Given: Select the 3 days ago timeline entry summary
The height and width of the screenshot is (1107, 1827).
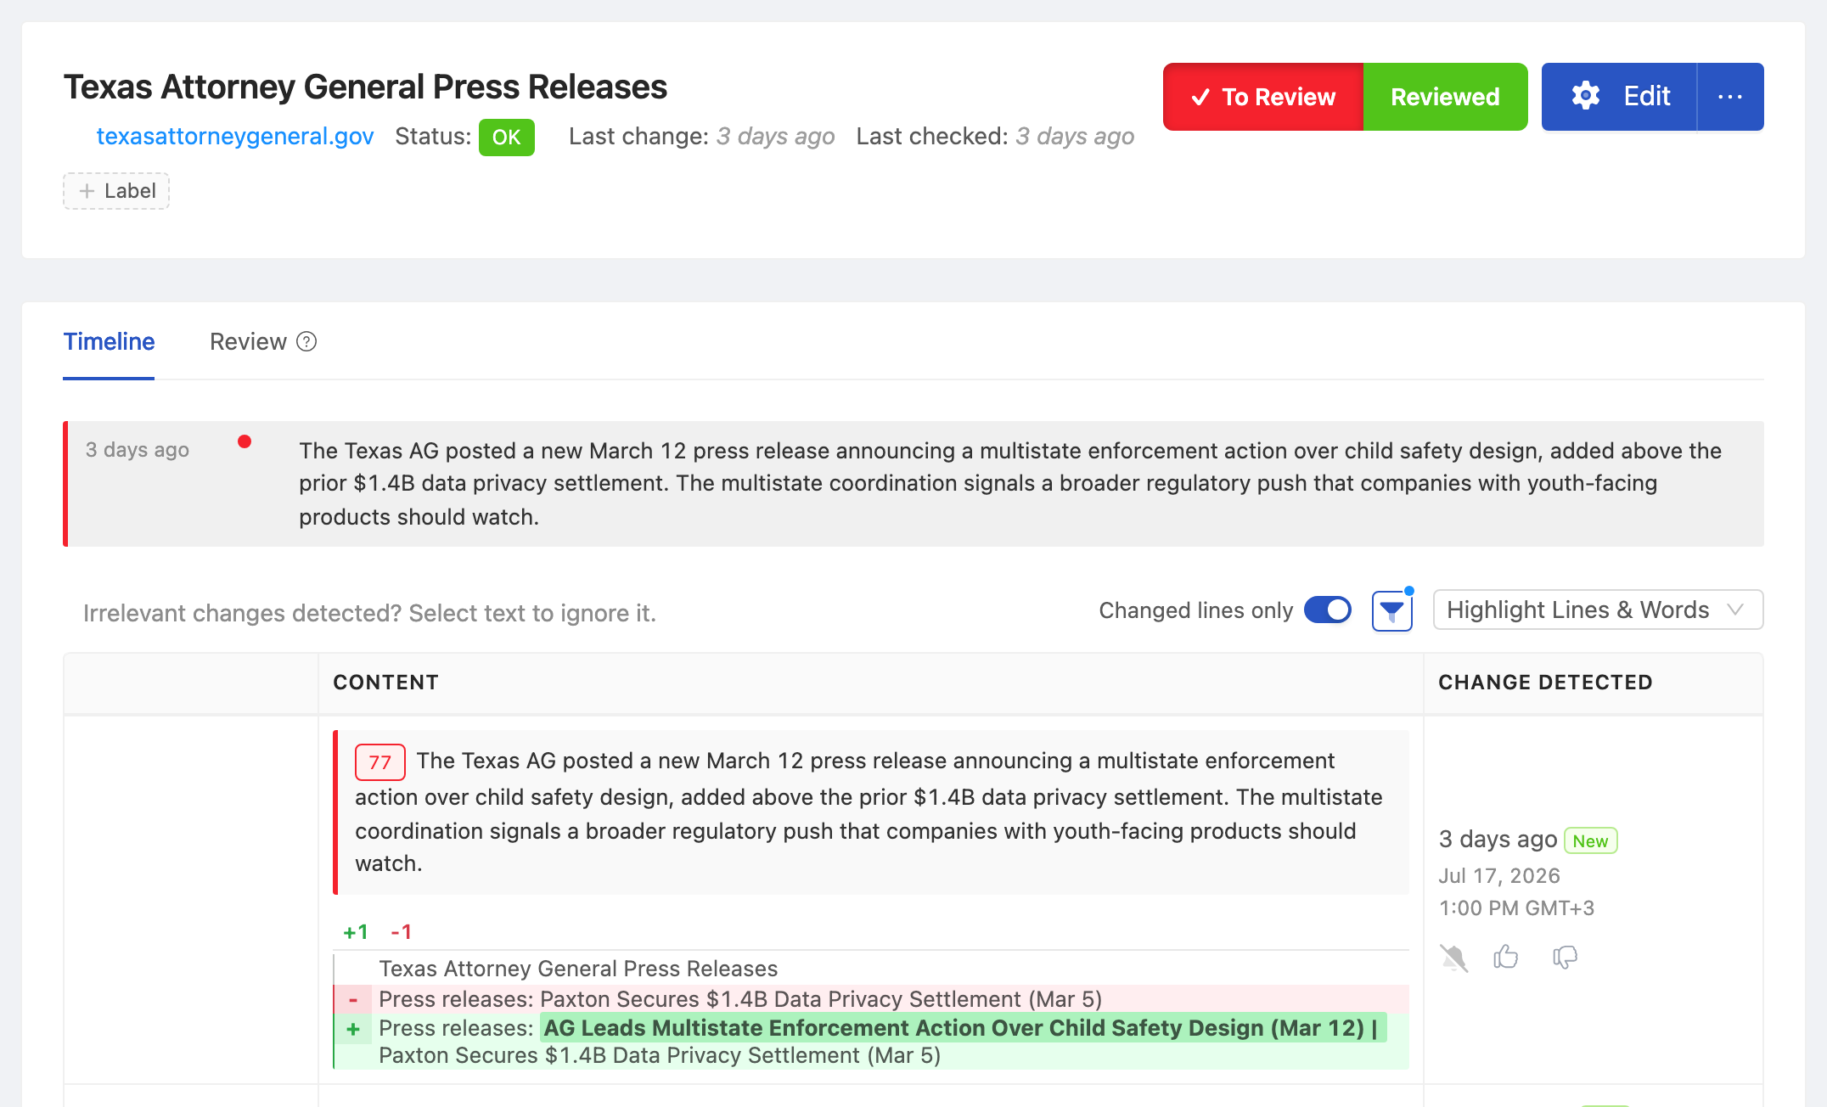Looking at the screenshot, I should [x=913, y=484].
